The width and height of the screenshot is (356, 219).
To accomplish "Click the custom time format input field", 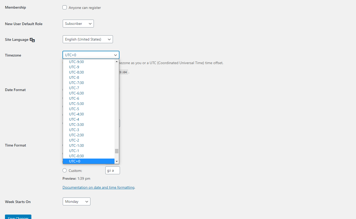I will point(112,170).
